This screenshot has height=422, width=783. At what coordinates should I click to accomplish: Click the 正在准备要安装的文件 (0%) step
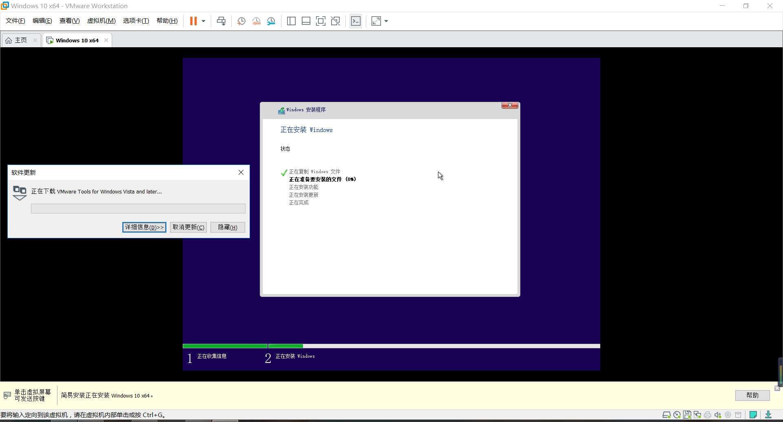tap(322, 179)
